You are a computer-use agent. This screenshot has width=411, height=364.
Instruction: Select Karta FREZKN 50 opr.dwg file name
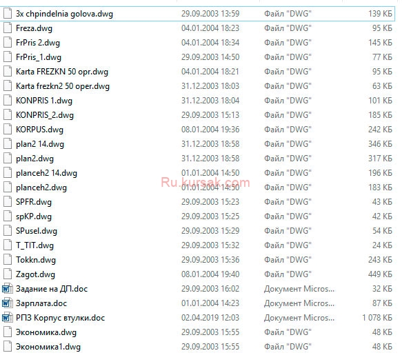[x=62, y=72]
